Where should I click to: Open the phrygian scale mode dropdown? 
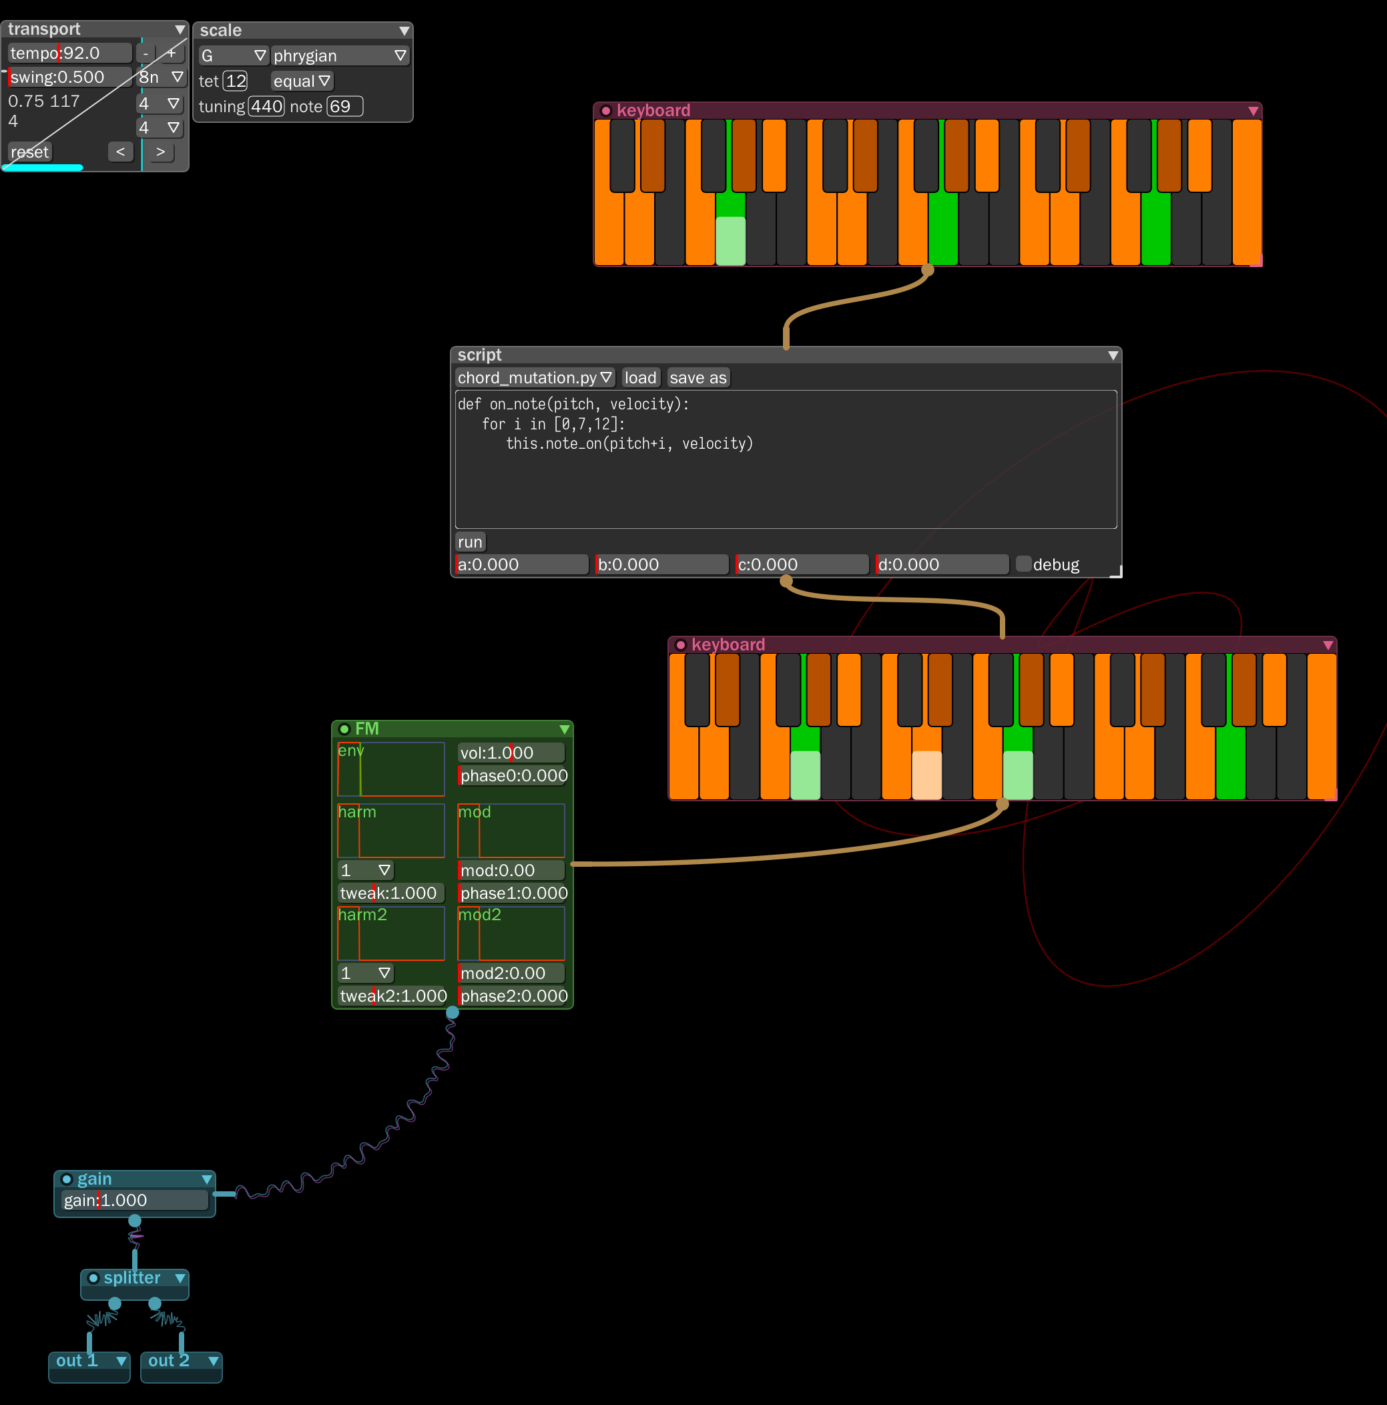[339, 55]
